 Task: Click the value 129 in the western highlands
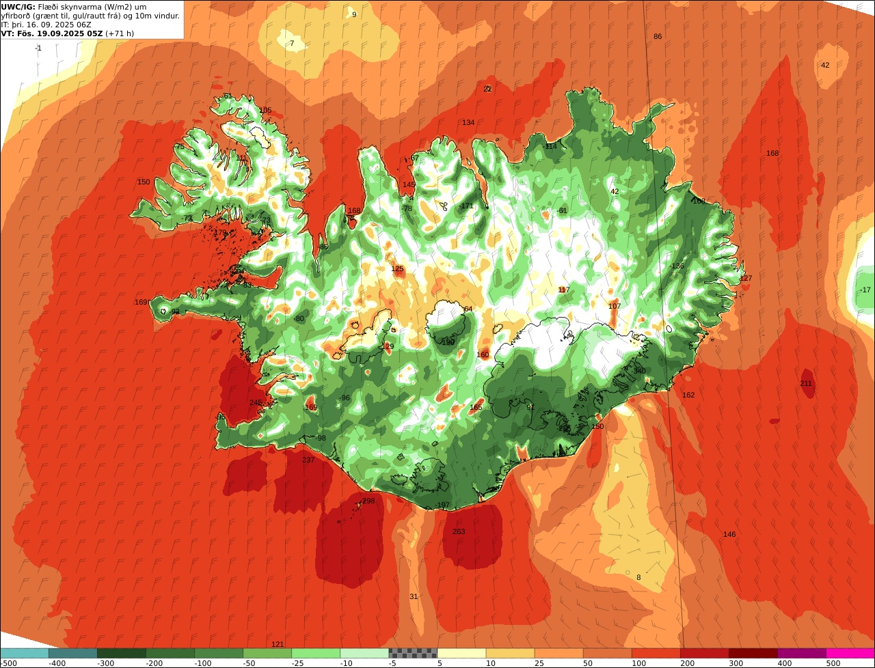coord(388,347)
